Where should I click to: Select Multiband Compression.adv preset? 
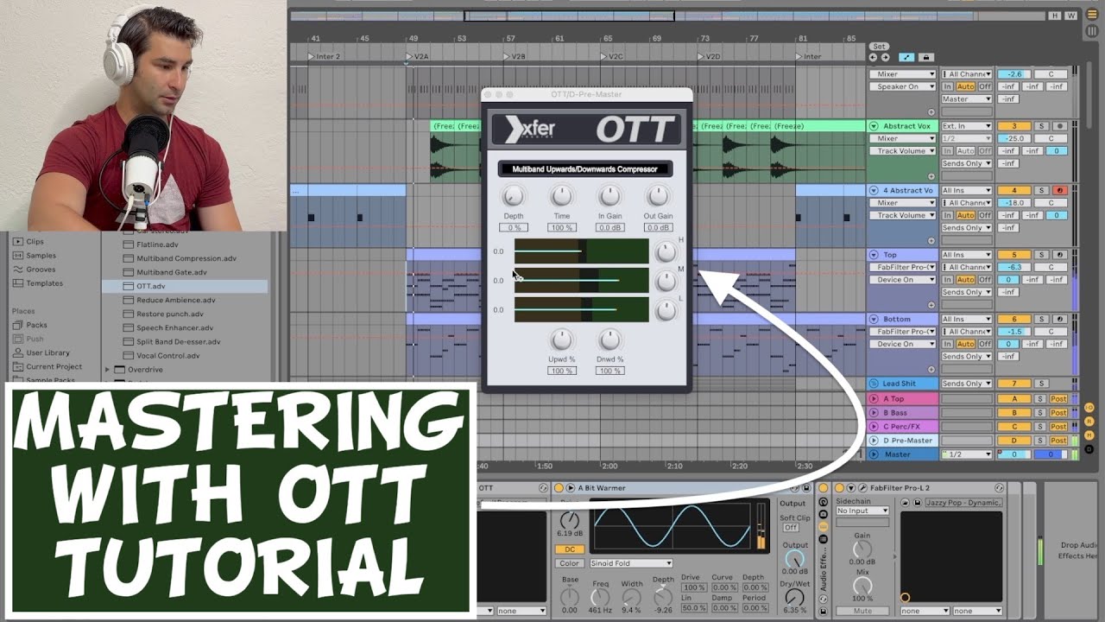pos(186,258)
